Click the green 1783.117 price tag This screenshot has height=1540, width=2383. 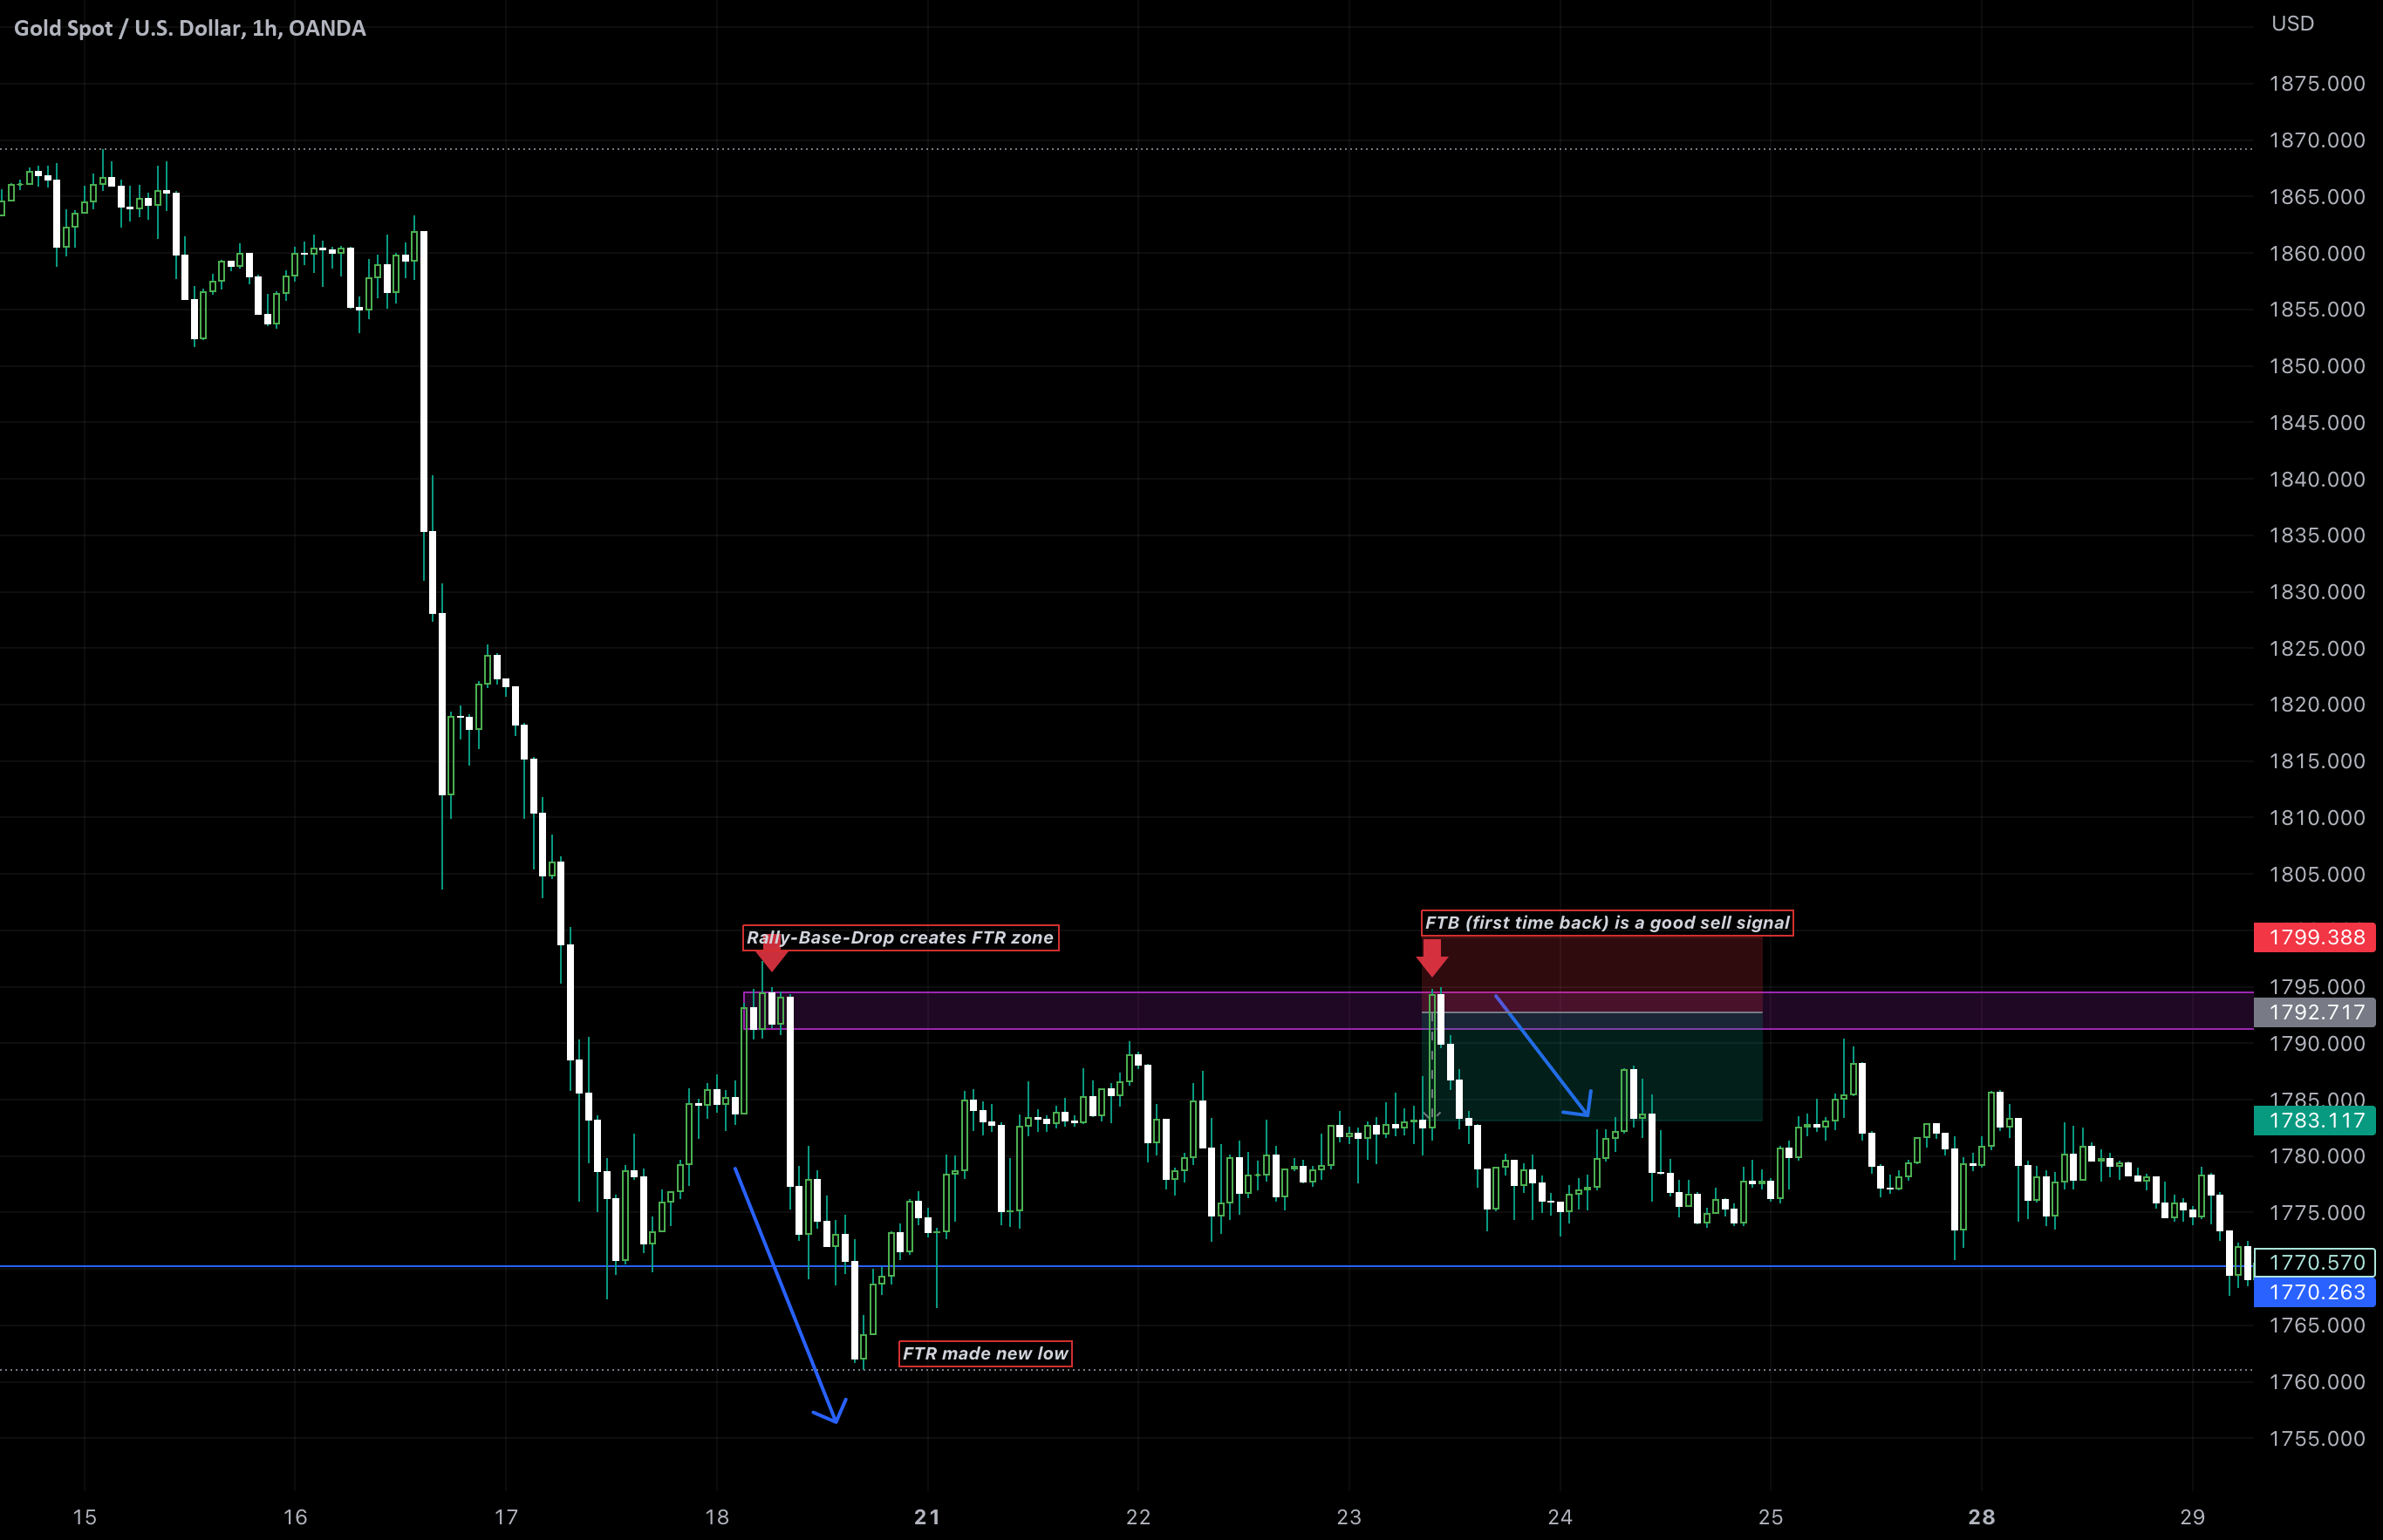[x=2315, y=1121]
